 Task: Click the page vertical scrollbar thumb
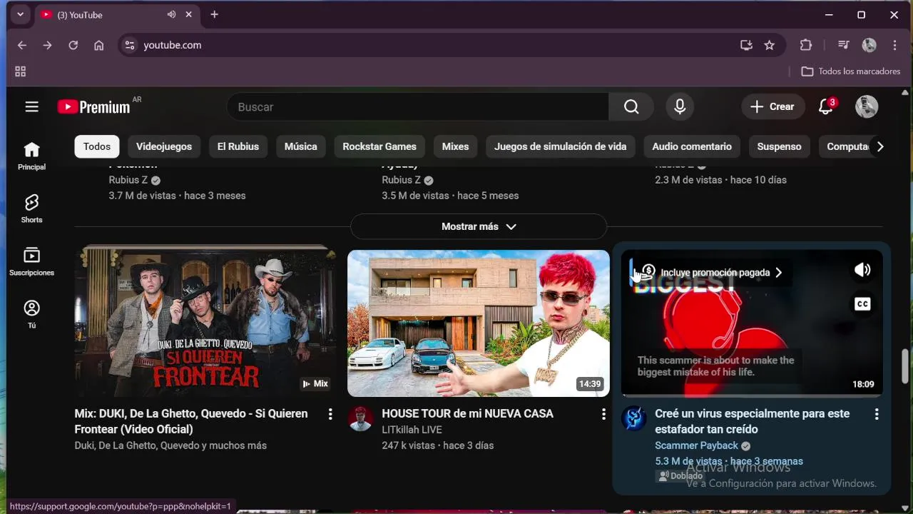click(x=907, y=367)
